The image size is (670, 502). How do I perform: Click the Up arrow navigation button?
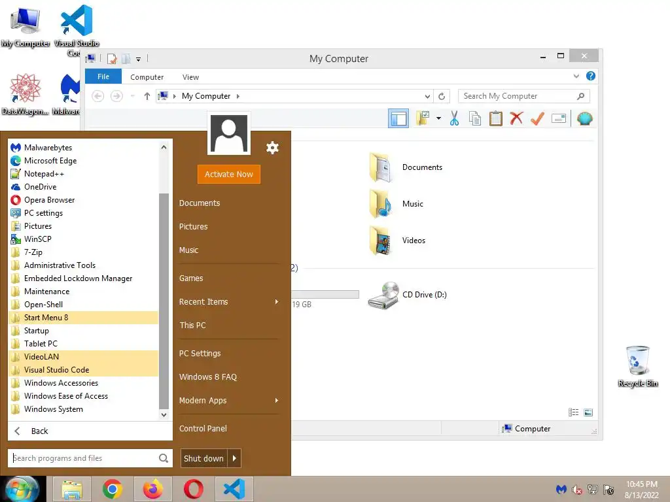tap(147, 96)
